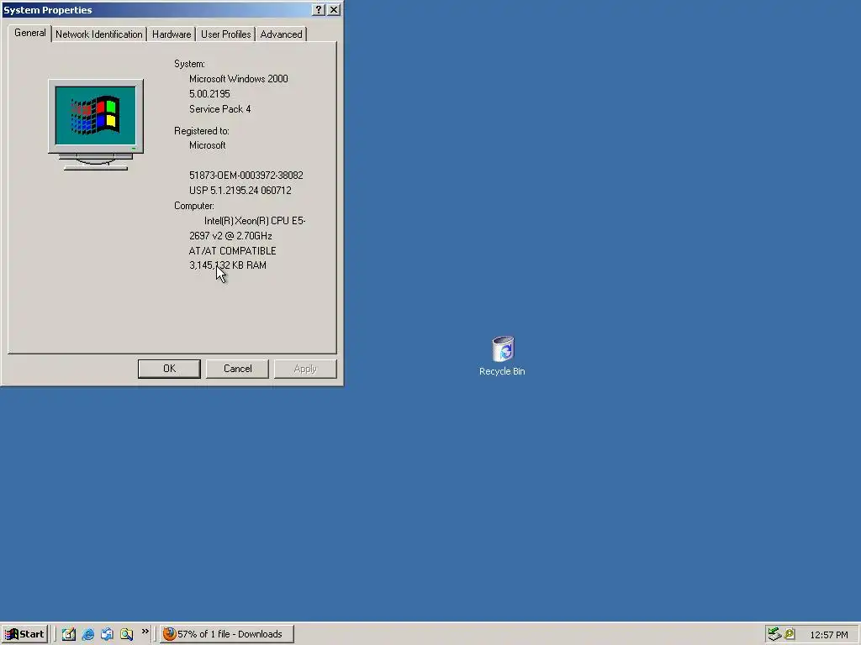Click the safely remove hardware tray icon
The height and width of the screenshot is (645, 861).
coord(774,634)
